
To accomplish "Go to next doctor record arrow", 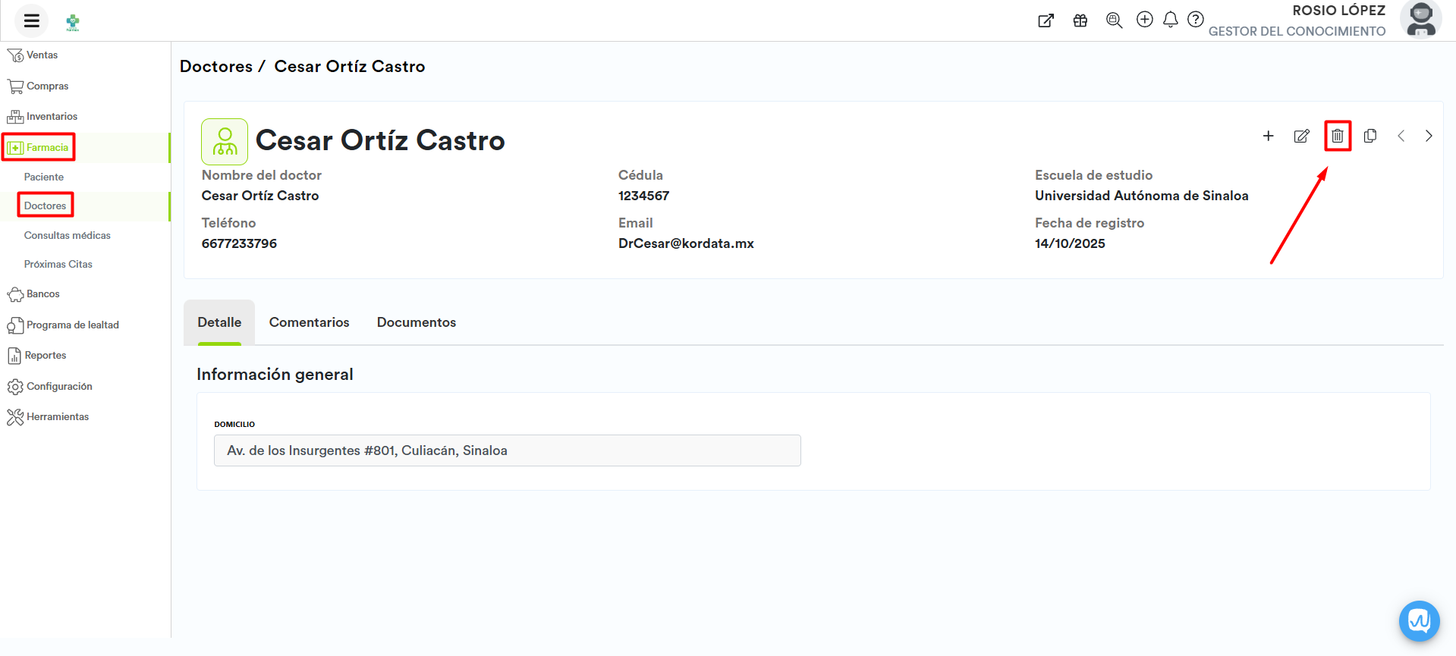I will pos(1429,137).
